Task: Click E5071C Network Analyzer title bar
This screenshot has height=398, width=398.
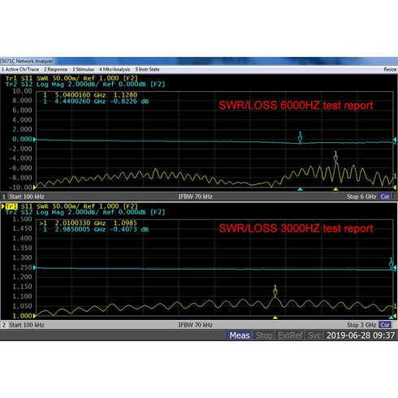Action: (199, 61)
